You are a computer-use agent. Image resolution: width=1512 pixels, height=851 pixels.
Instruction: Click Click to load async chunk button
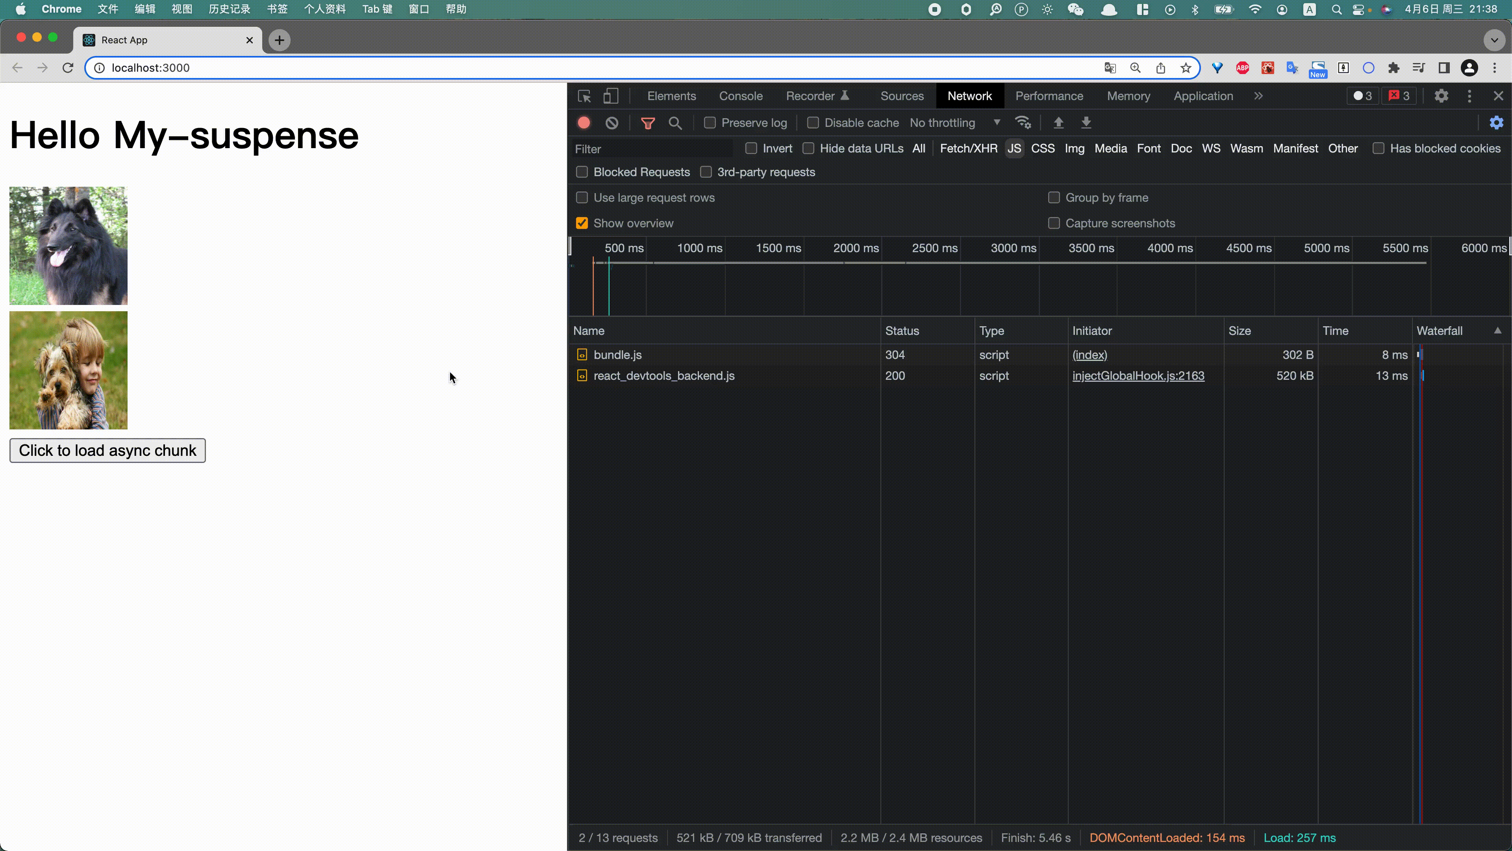pos(107,450)
